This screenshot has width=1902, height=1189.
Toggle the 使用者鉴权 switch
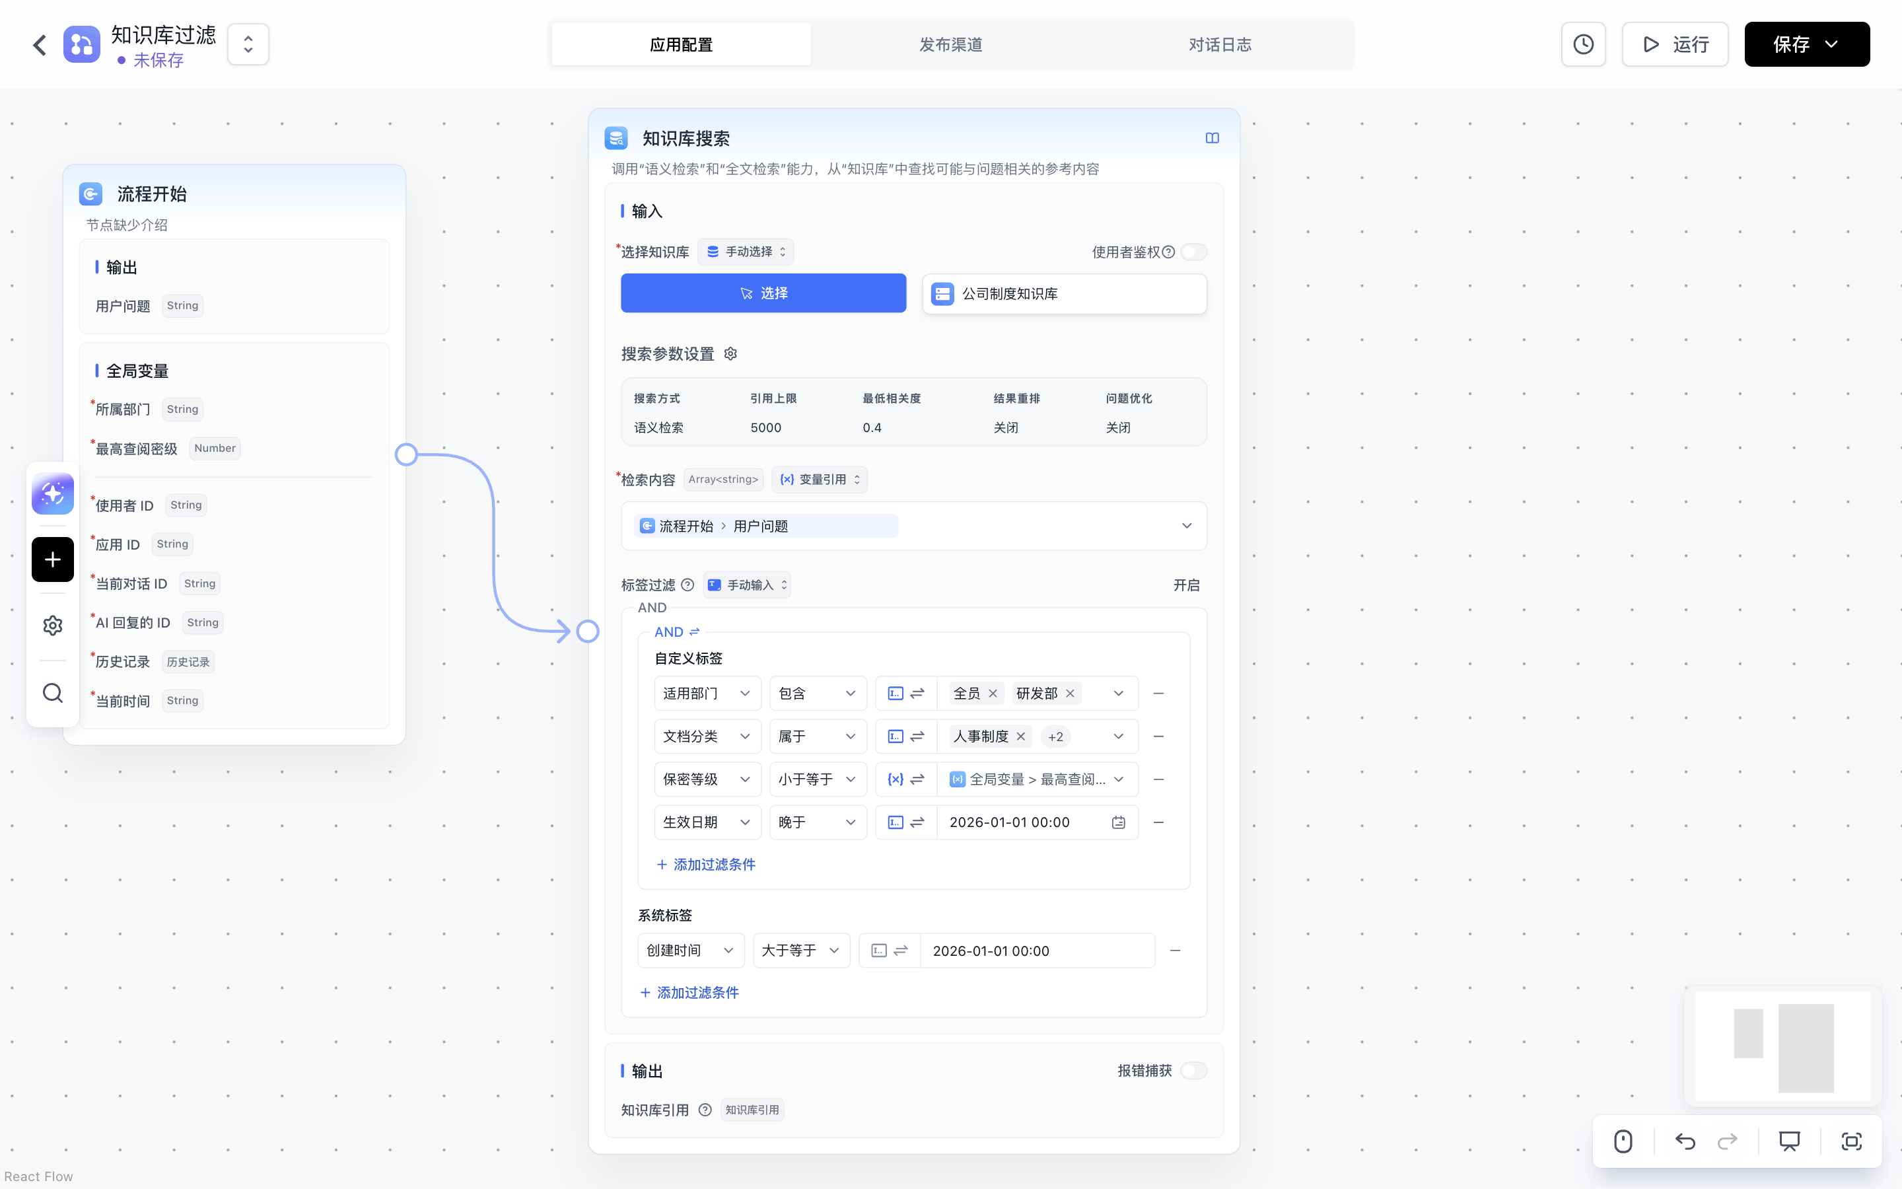(1193, 252)
